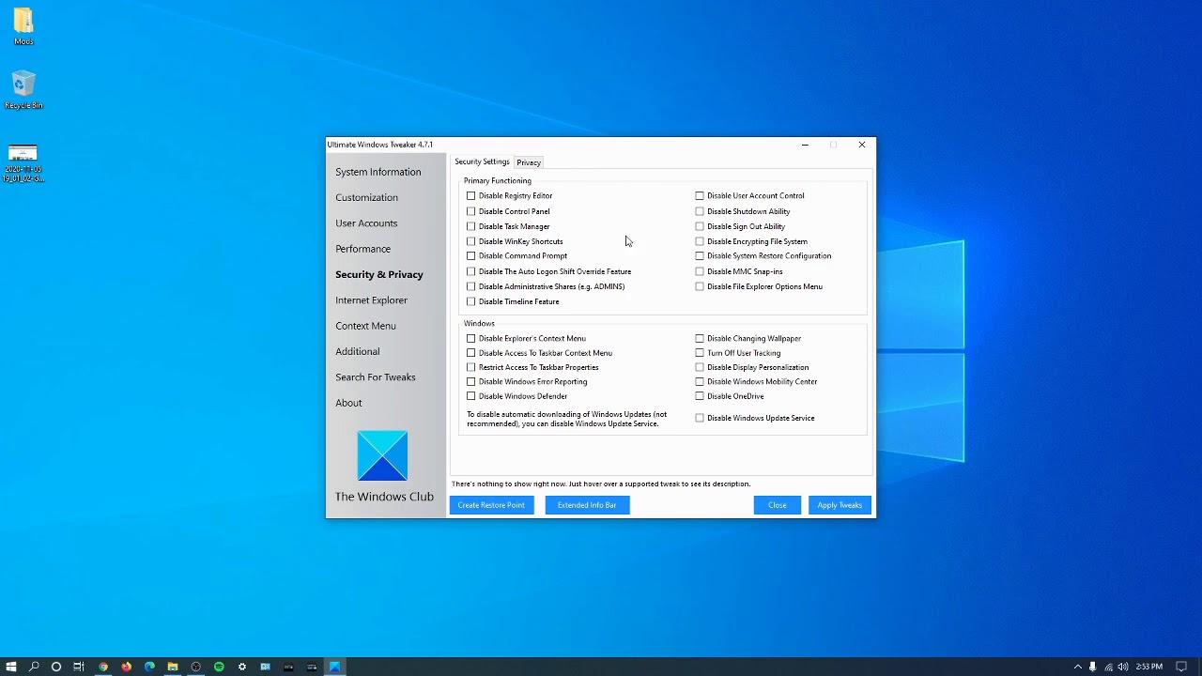Check Disable OneDrive
Screen dimensions: 1202x676
pyautogui.click(x=700, y=396)
